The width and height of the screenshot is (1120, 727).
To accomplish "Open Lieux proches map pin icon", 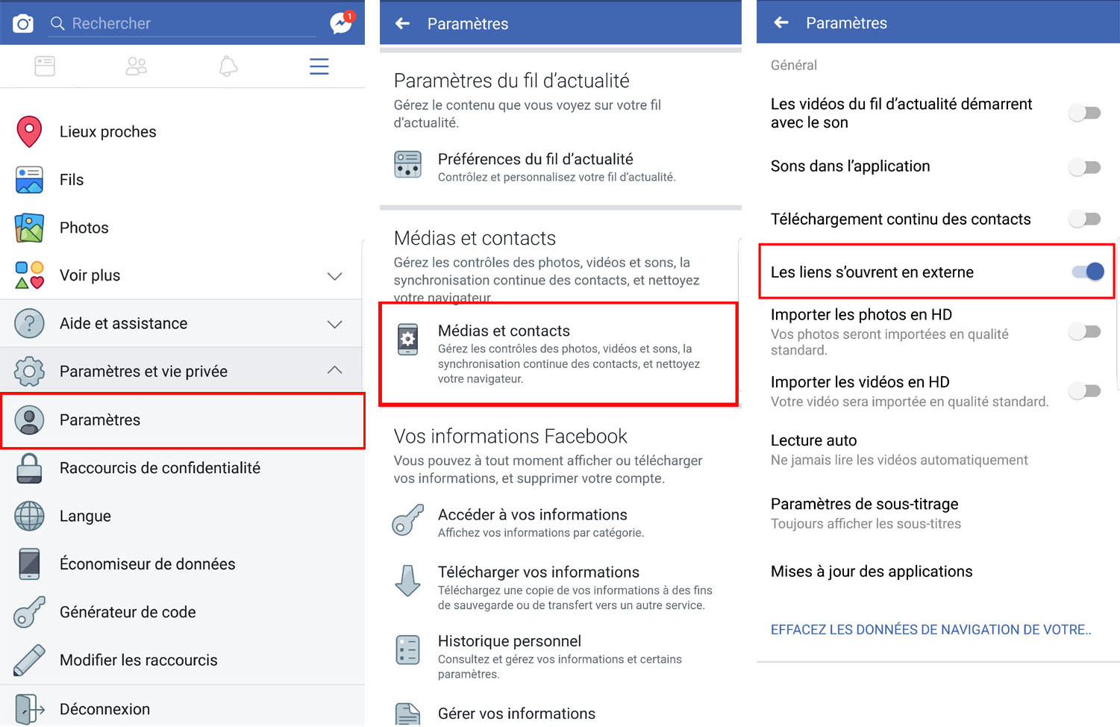I will point(29,131).
